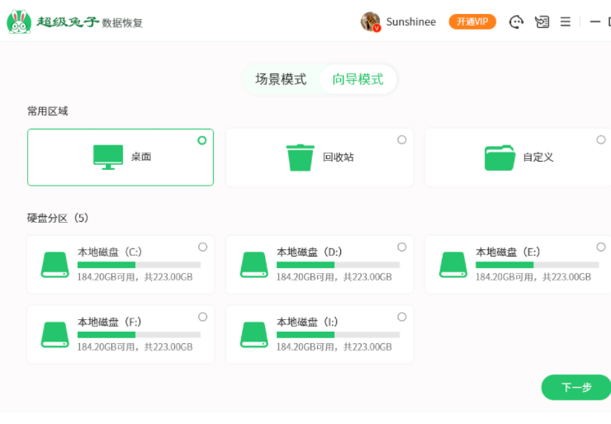Select the 本地磁盘 (F:) radio button
Viewport: 611px width, 424px height.
click(203, 318)
